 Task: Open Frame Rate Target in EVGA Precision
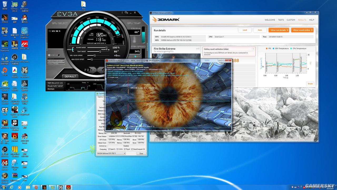pyautogui.click(x=55, y=86)
